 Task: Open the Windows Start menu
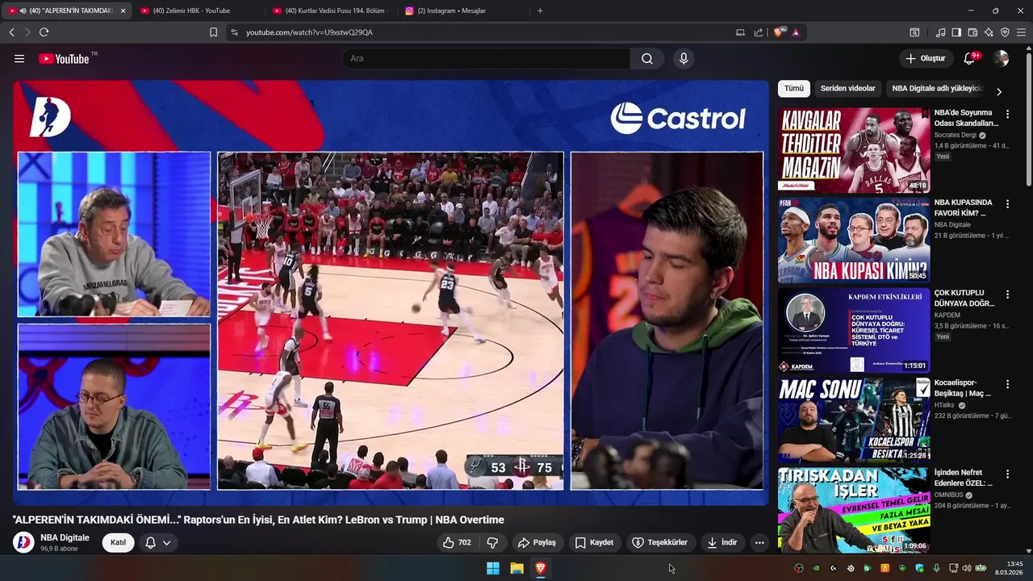(x=493, y=568)
